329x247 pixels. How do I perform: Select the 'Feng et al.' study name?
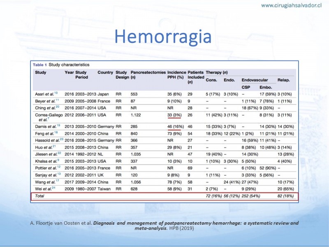point(44,133)
